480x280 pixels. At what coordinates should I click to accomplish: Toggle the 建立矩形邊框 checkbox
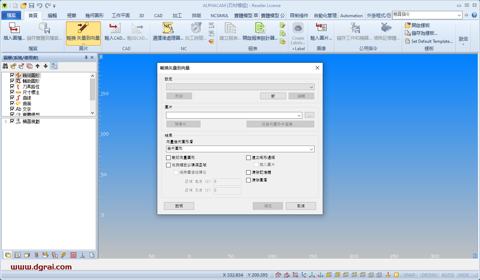(248, 158)
